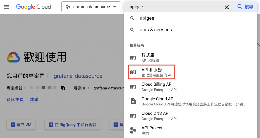
Task: Clear the search box text
Action: (x=226, y=7)
